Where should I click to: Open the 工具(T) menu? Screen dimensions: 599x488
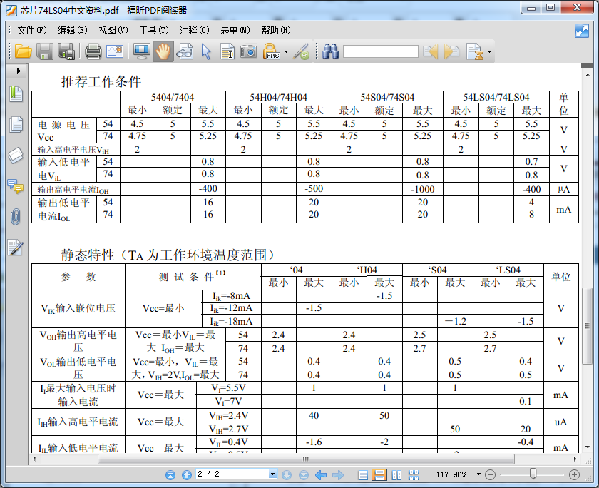tap(154, 30)
